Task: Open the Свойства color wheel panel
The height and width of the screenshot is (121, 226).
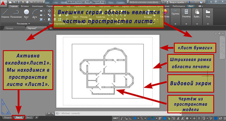Action: pos(164,14)
